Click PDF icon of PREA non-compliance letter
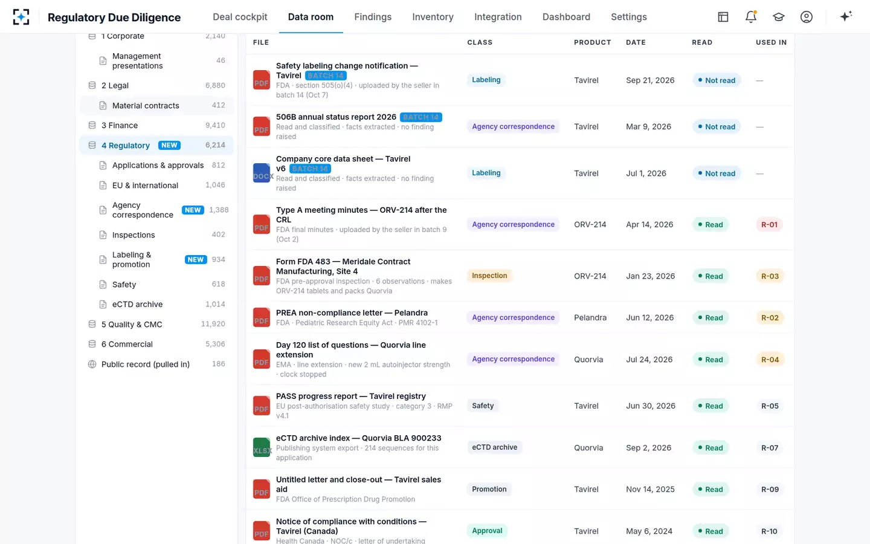The width and height of the screenshot is (870, 544). coord(262,318)
